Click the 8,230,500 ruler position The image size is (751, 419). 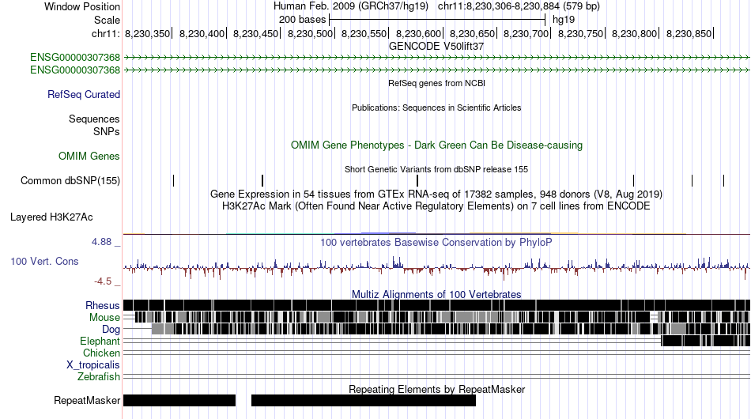point(310,33)
